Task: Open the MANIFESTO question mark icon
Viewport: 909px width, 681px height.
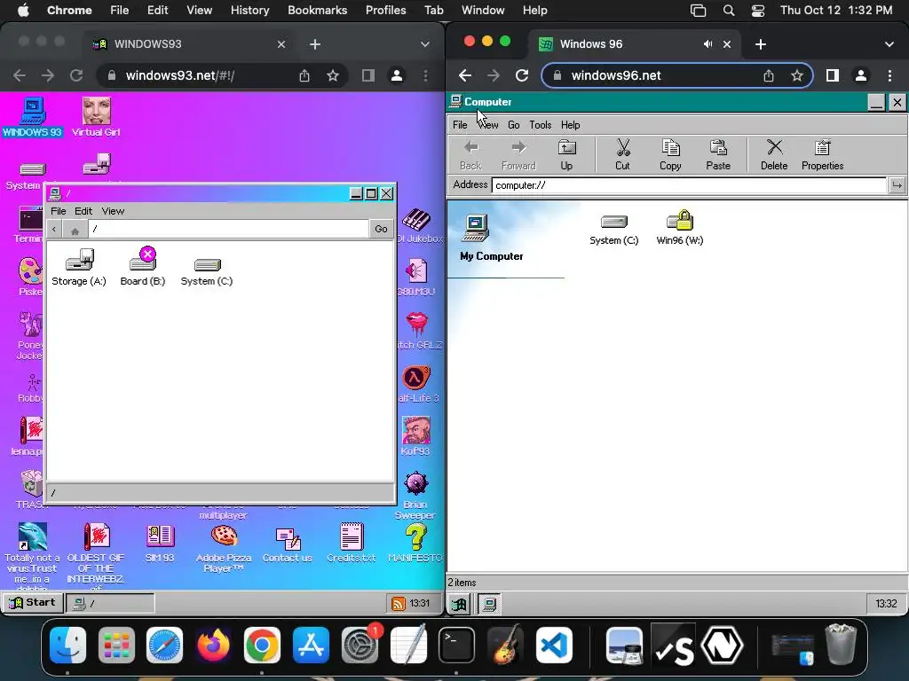Action: [415, 544]
